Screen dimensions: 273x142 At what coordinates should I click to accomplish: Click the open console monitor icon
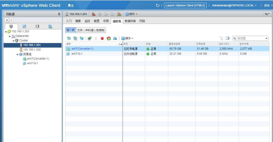(x=90, y=38)
